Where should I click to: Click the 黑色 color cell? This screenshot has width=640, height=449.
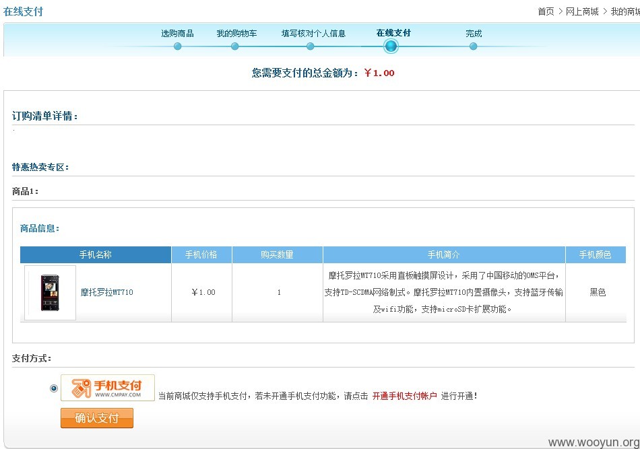tap(598, 292)
